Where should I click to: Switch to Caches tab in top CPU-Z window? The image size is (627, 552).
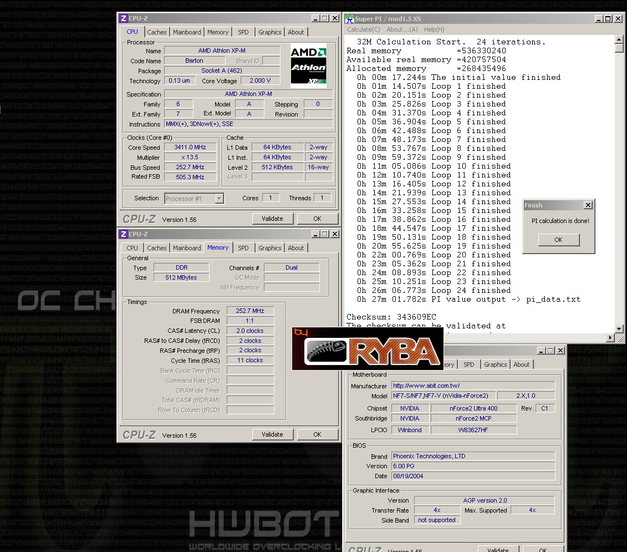(157, 32)
